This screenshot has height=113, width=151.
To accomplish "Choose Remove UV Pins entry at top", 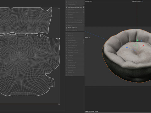I will tap(75, 2).
